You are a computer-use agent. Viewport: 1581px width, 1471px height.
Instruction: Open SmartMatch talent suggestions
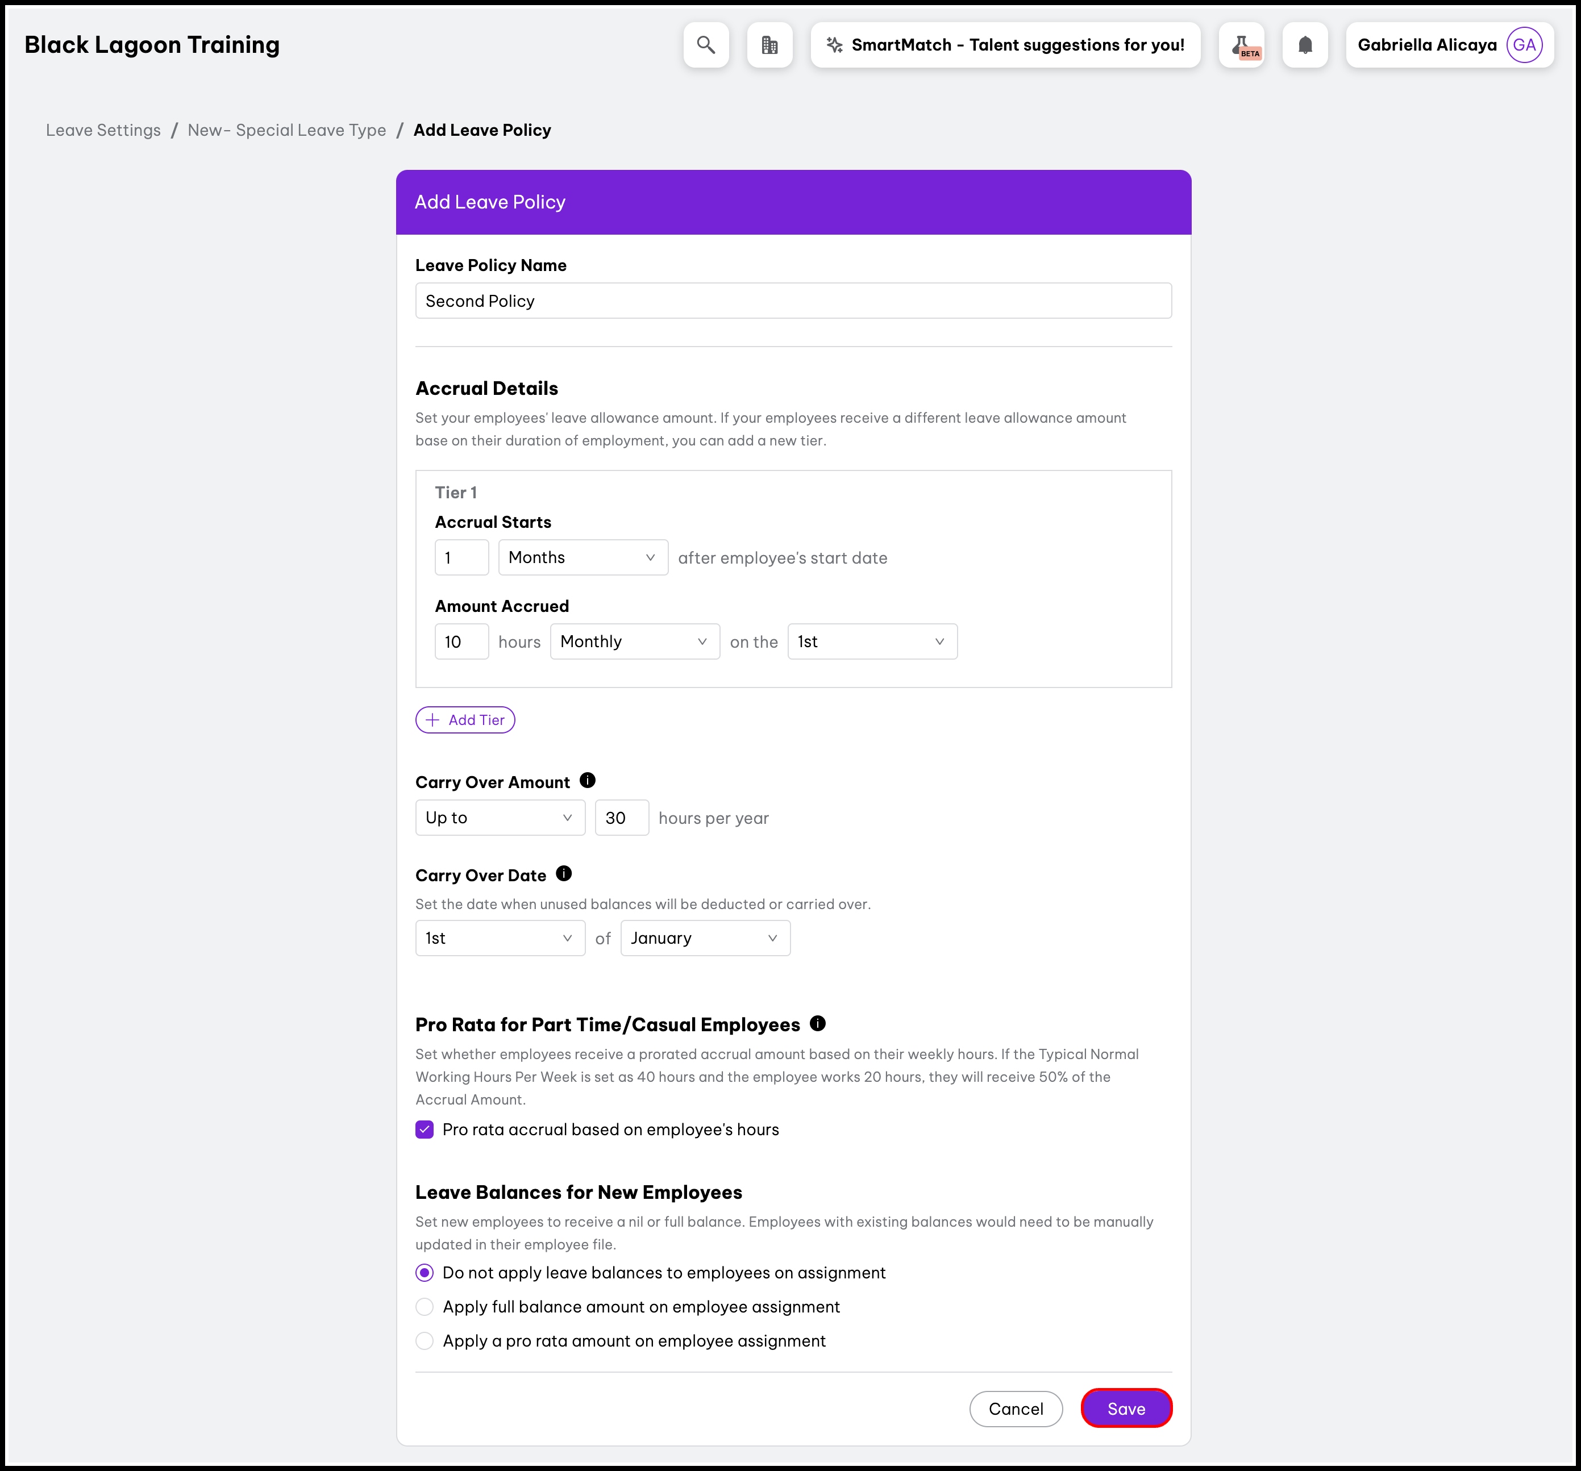(x=1005, y=45)
